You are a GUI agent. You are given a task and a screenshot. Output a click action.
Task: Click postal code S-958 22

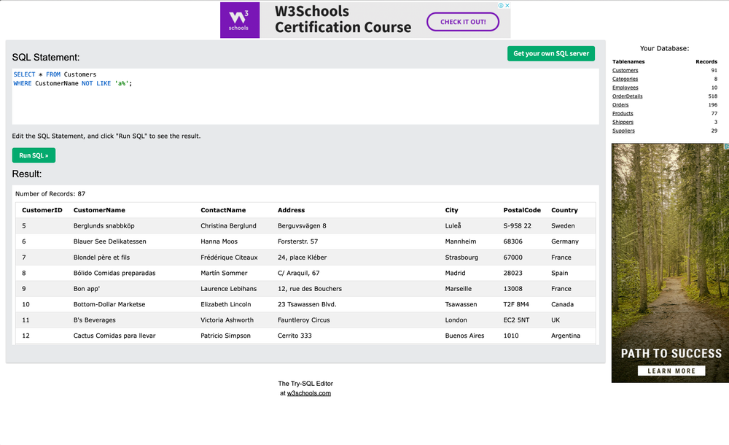(x=517, y=225)
